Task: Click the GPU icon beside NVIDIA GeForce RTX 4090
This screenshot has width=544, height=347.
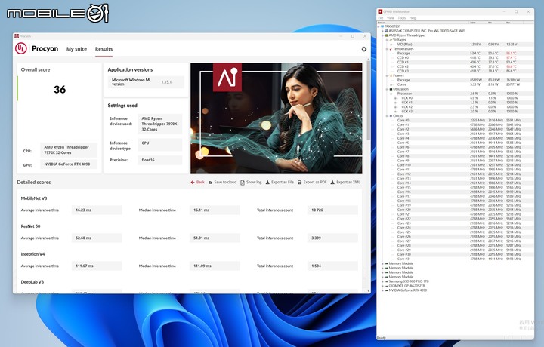Action: [387, 290]
